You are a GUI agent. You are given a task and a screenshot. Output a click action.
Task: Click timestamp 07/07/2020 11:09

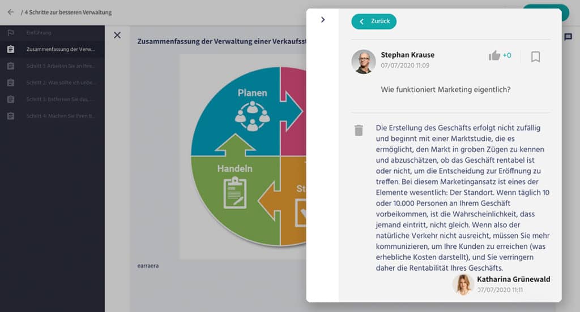point(405,66)
